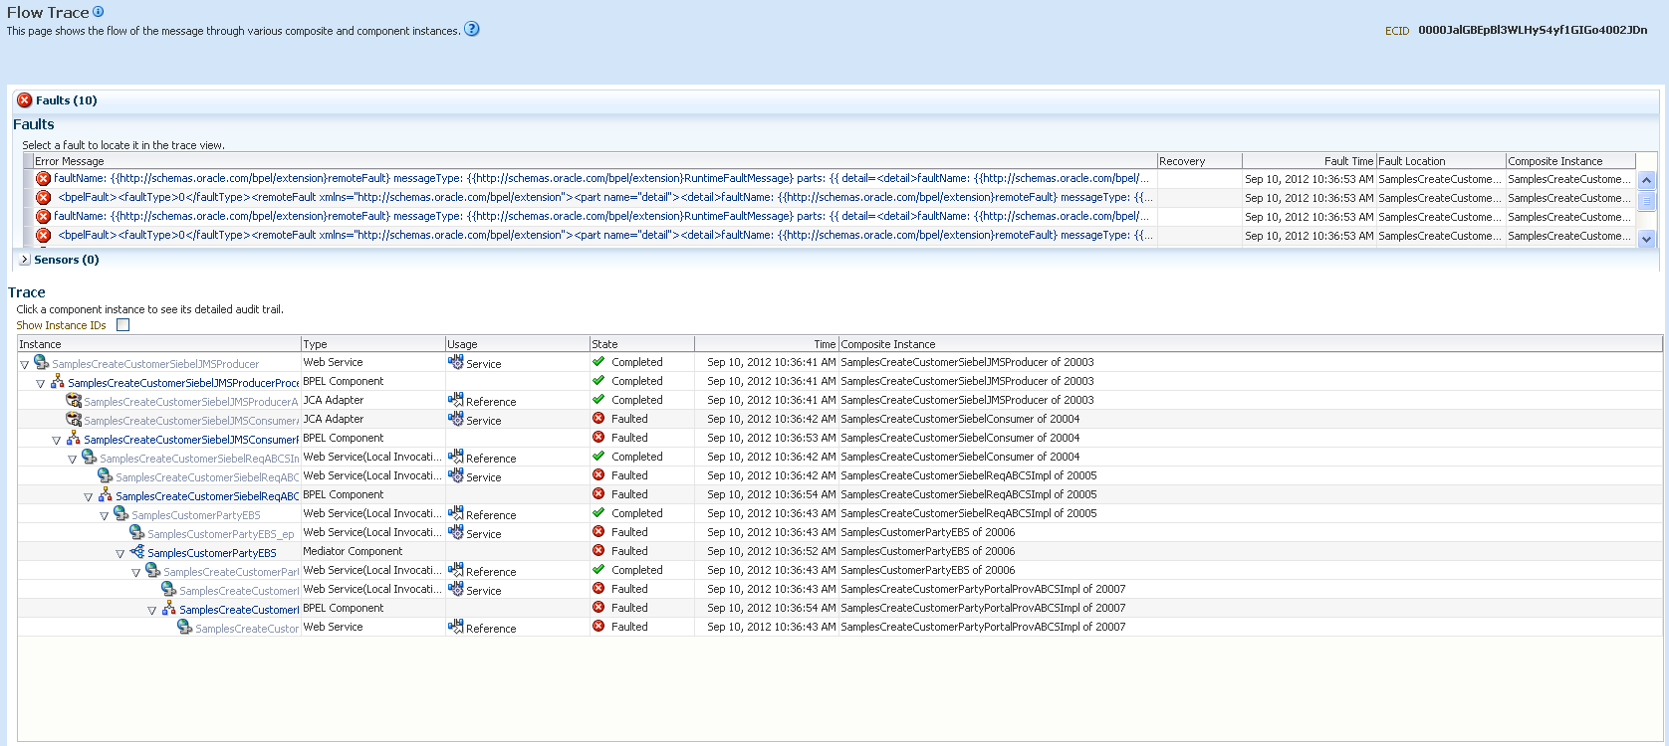Image resolution: width=1669 pixels, height=746 pixels.
Task: Collapse SamplesCreateCustomerSiebelReqABCSImpl reference node
Action: pos(73,460)
